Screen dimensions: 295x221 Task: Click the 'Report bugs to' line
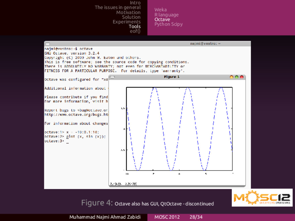pyautogui.click(x=76, y=110)
